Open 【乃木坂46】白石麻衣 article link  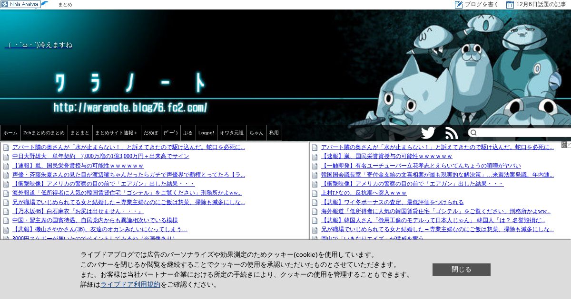click(x=78, y=212)
